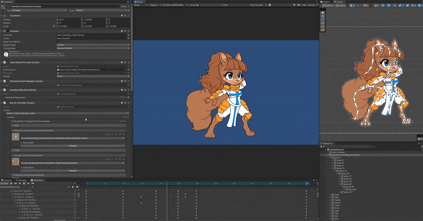Go to next keyframe
Viewport: 423px width, 221px height.
pyautogui.click(x=28, y=183)
